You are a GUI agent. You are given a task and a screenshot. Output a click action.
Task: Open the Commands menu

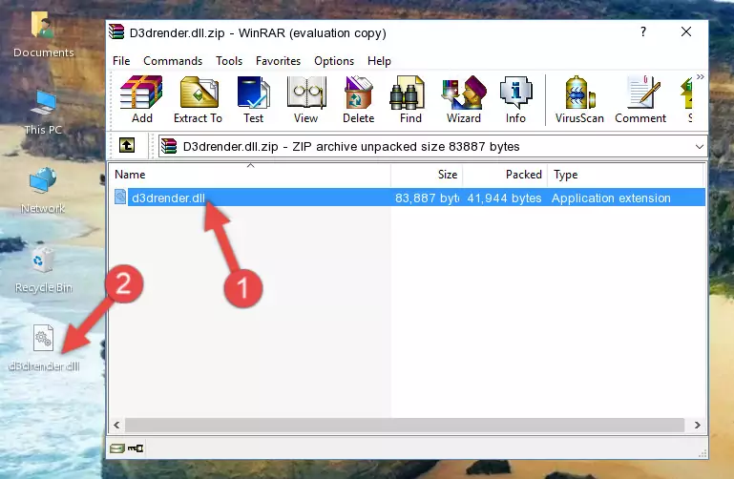pyautogui.click(x=173, y=61)
